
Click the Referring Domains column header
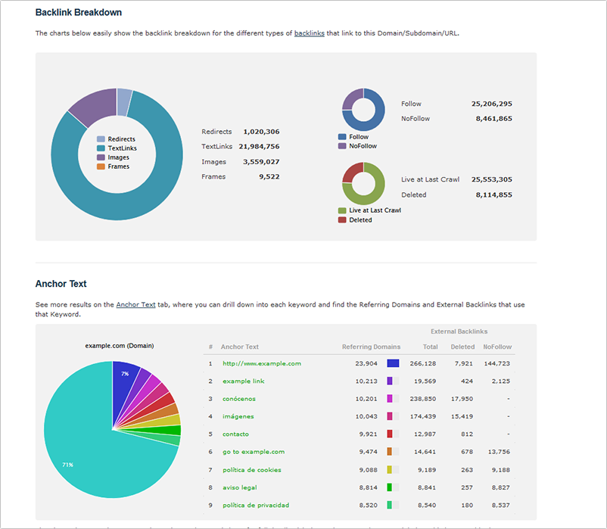pyautogui.click(x=372, y=347)
